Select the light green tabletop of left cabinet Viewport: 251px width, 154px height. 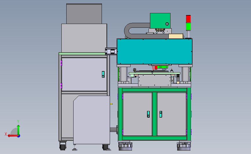pos(82,53)
